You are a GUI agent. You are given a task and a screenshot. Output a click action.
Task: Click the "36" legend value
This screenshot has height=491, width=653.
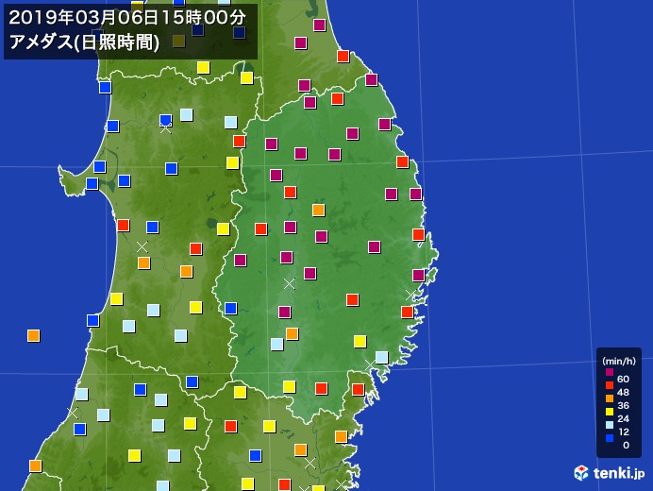click(x=623, y=405)
